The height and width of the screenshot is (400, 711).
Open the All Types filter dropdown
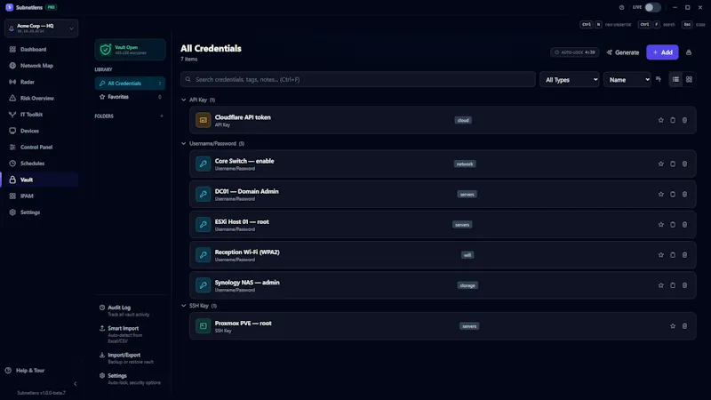tap(570, 79)
